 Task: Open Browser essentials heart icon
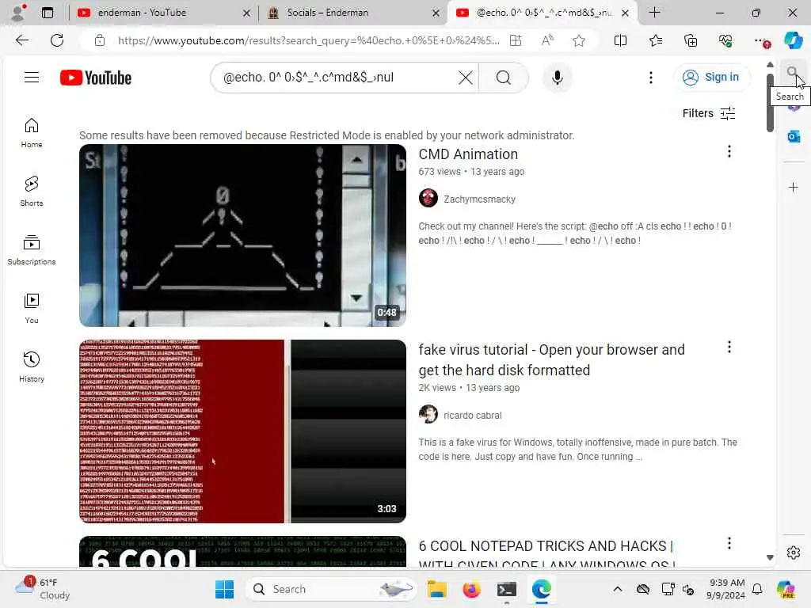coord(725,40)
